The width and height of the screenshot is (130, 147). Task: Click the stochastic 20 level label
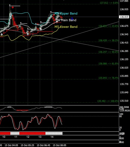(x=121, y=128)
